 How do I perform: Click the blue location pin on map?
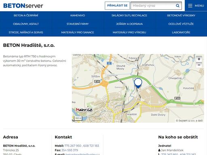(x=138, y=83)
